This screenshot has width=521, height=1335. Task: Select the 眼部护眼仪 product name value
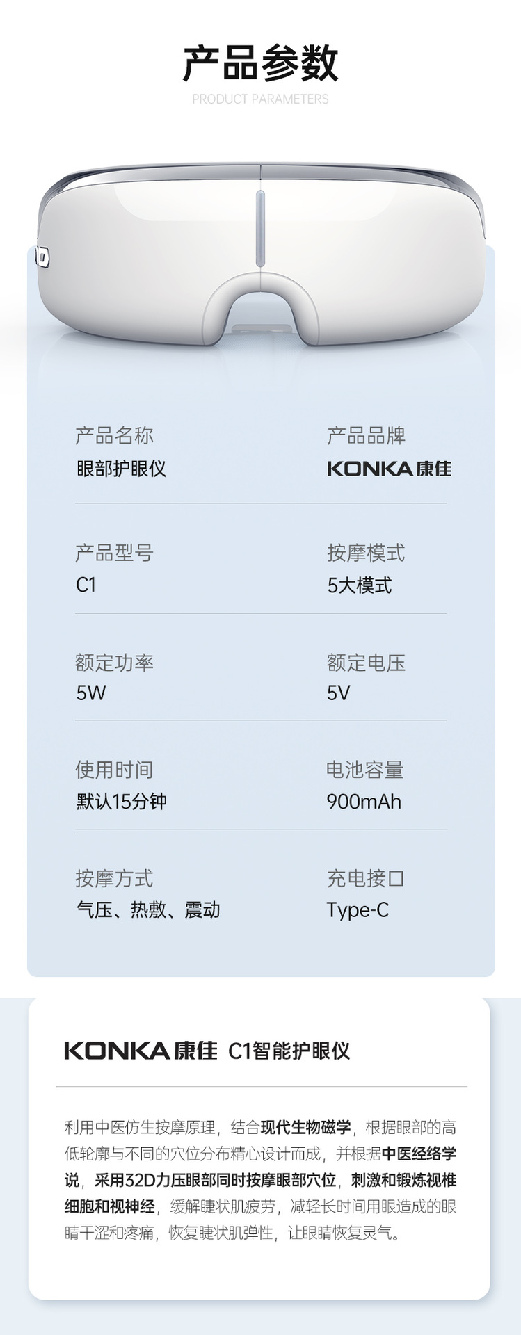click(x=121, y=469)
